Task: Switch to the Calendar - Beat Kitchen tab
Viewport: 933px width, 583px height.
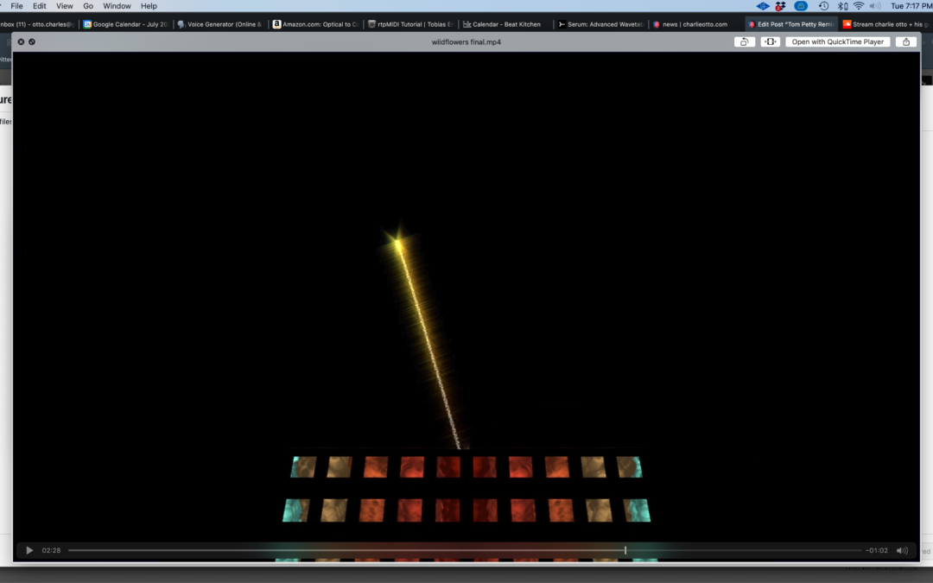Action: (505, 24)
